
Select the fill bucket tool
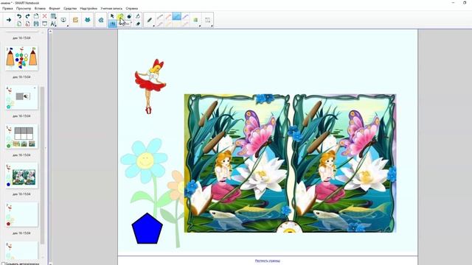tap(138, 16)
